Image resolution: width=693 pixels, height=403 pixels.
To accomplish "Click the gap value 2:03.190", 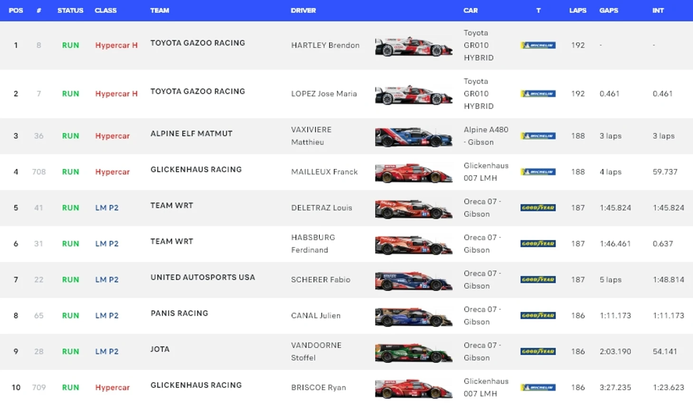I will [615, 351].
